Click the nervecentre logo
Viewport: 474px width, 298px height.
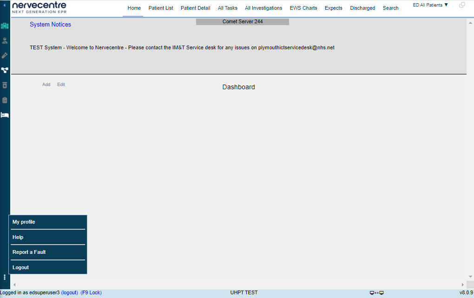[39, 7]
